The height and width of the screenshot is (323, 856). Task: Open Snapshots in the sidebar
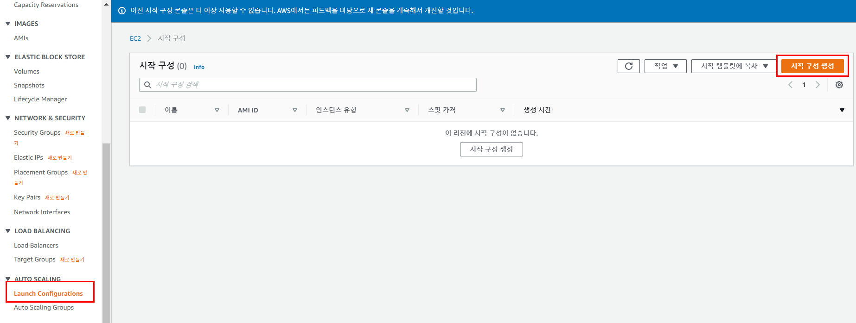click(x=29, y=85)
